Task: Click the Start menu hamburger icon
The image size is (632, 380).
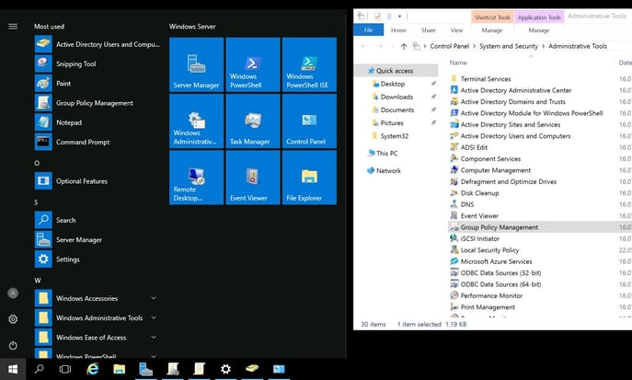Action: coord(13,27)
